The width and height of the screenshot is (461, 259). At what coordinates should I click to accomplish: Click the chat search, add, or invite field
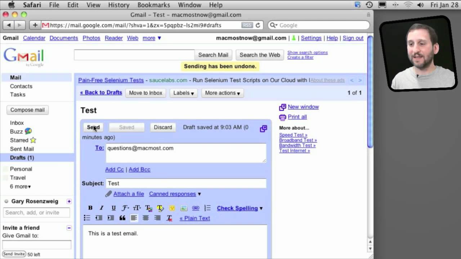[36, 213]
